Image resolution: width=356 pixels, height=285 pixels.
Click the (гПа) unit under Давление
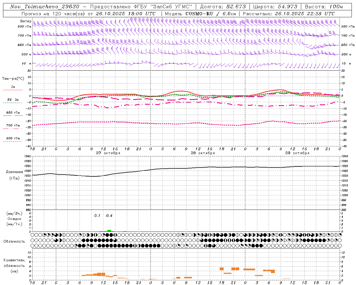[x=14, y=178]
